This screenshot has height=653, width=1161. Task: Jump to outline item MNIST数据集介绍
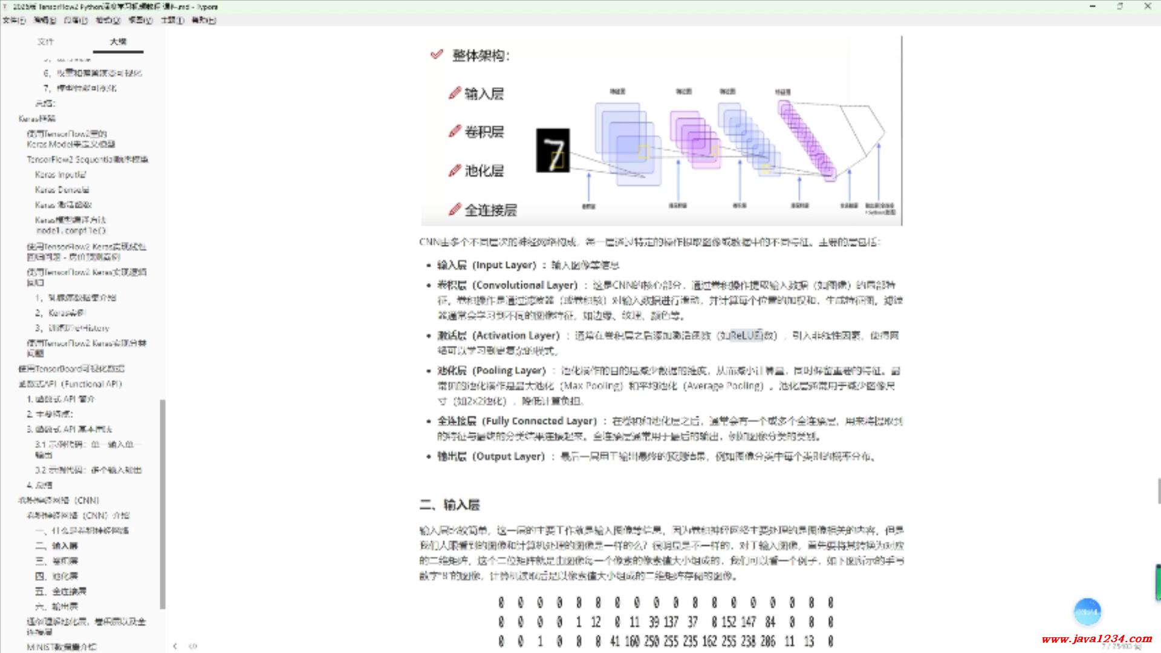tap(61, 647)
